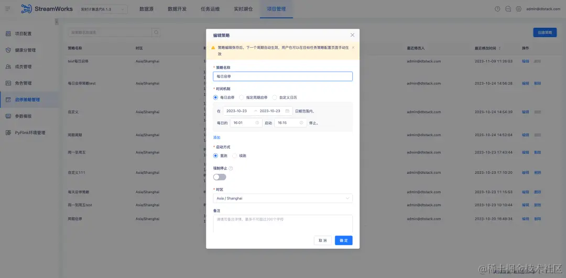566x278 pixels.
Task: Click the StreamWorks logo
Action: coord(47,9)
